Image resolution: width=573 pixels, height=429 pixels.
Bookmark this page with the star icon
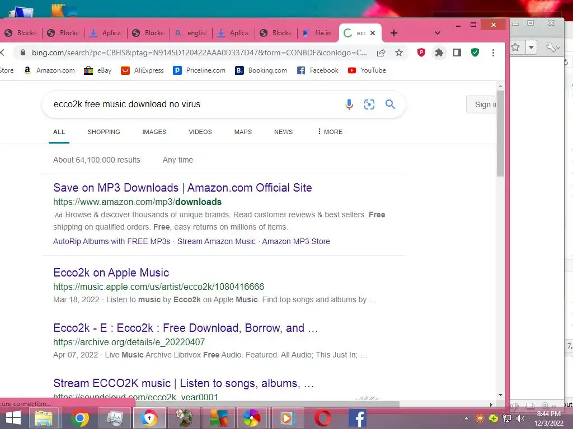tap(399, 53)
